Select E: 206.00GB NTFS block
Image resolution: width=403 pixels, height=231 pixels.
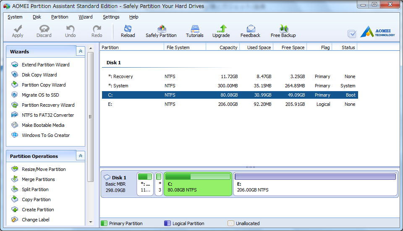[315, 184]
